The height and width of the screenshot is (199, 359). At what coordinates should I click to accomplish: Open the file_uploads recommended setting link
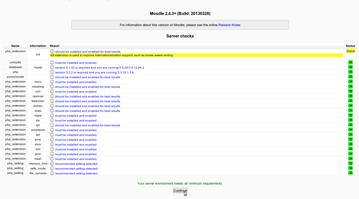click(76, 173)
